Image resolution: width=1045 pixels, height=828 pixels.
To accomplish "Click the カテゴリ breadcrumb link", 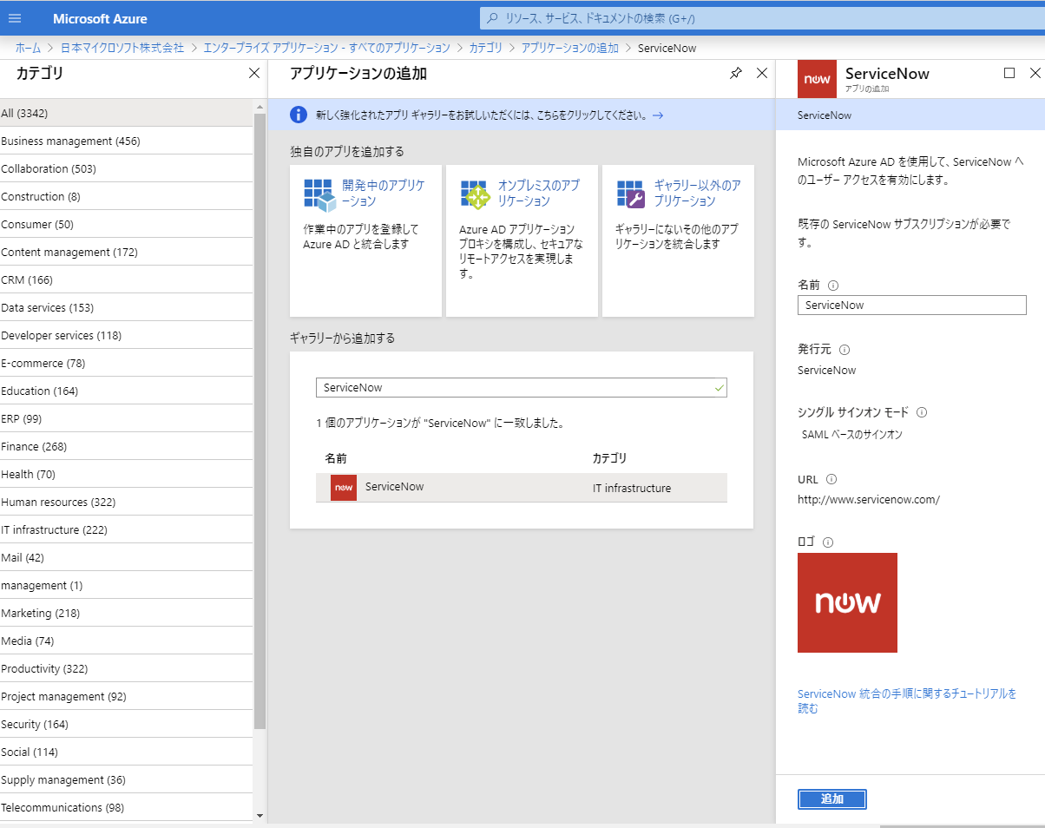I will (486, 48).
